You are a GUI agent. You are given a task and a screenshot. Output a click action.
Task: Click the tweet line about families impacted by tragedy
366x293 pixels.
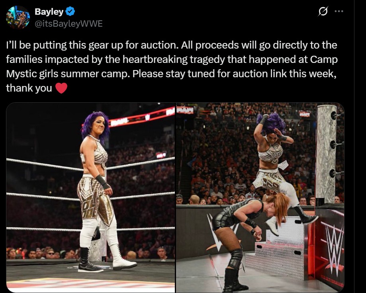tap(172, 59)
